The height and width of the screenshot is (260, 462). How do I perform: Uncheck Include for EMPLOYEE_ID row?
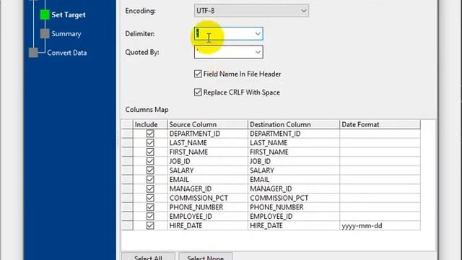coord(150,217)
